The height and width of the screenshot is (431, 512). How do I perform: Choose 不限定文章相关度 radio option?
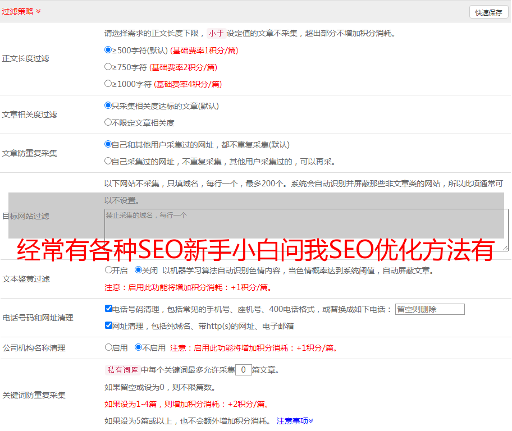tap(108, 122)
